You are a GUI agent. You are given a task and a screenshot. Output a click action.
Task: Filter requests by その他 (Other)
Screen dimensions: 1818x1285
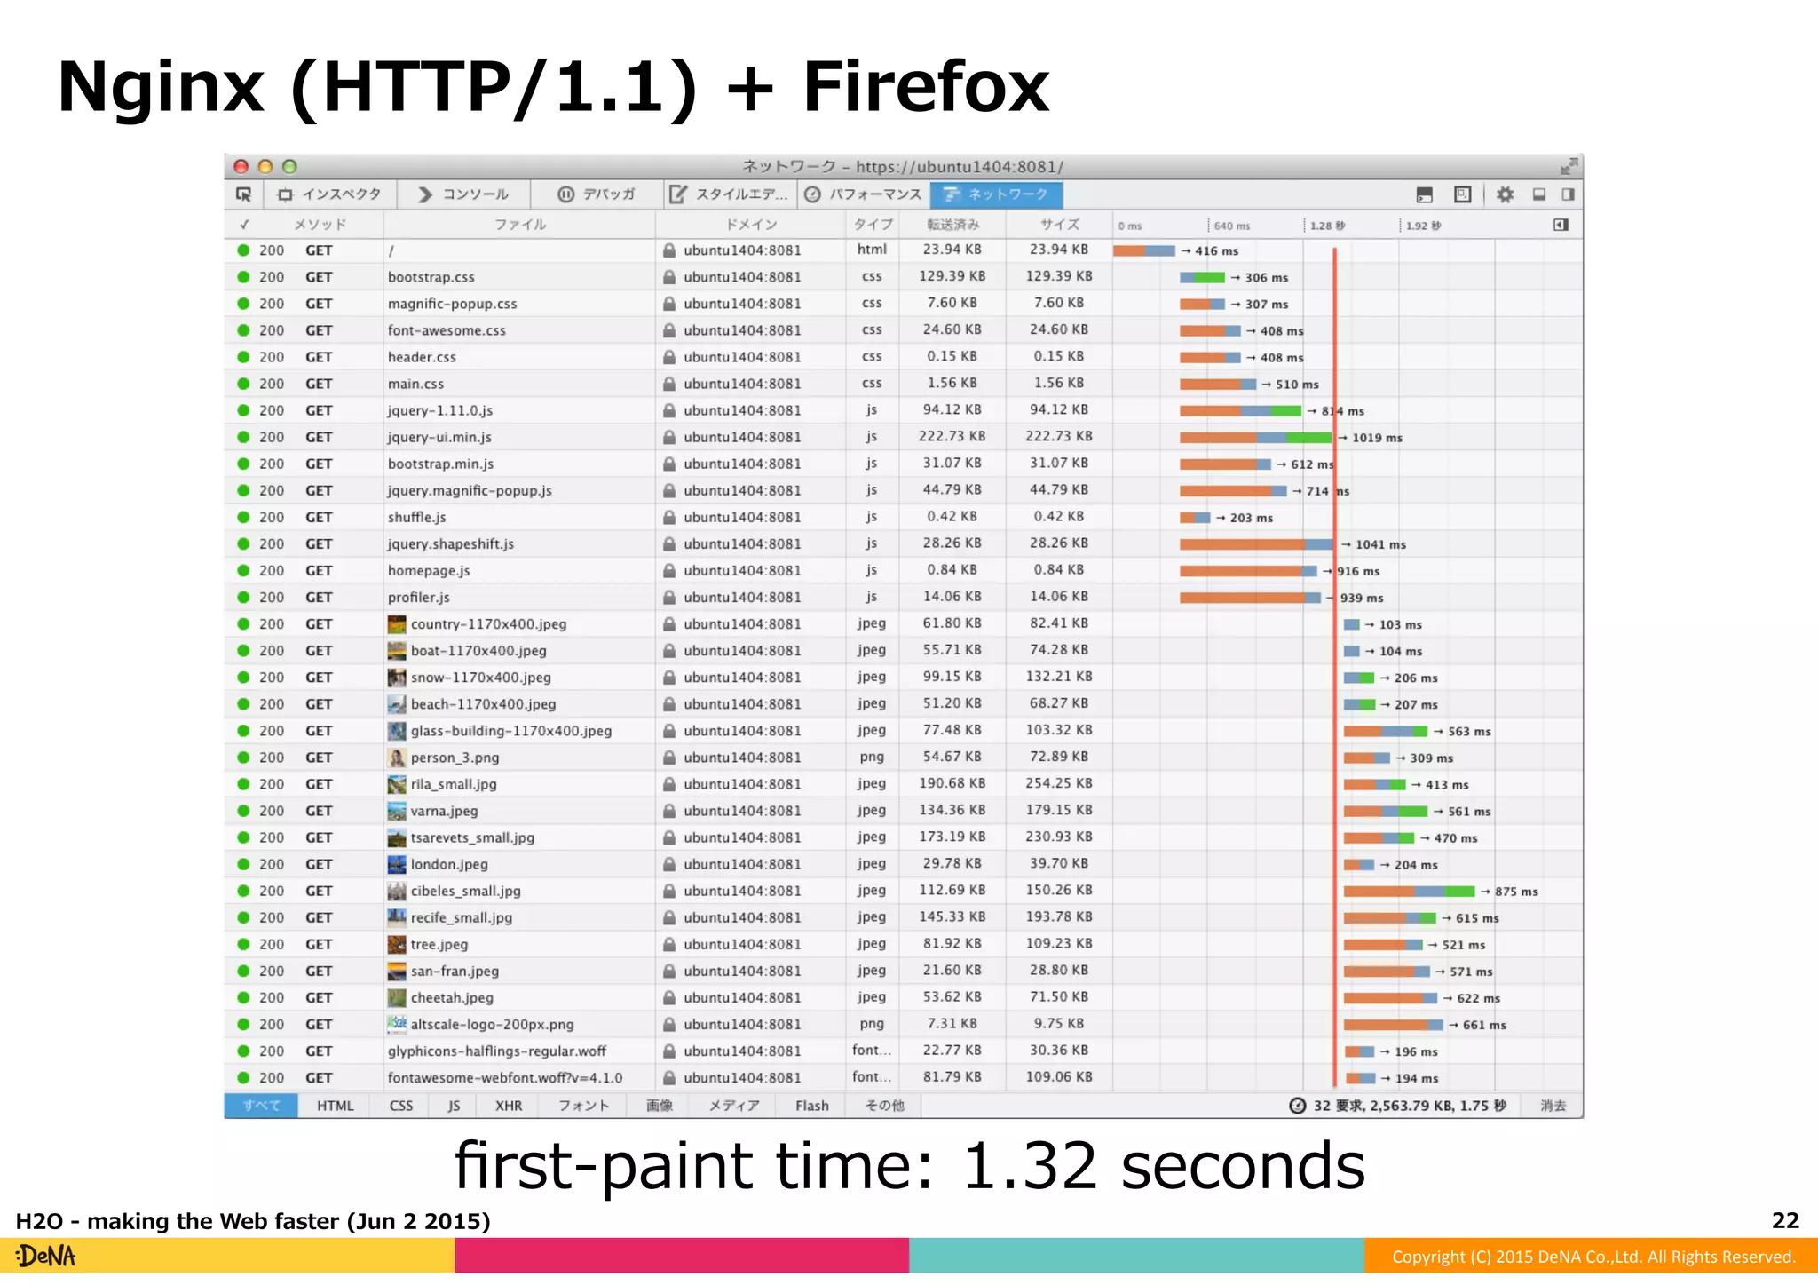point(885,1106)
